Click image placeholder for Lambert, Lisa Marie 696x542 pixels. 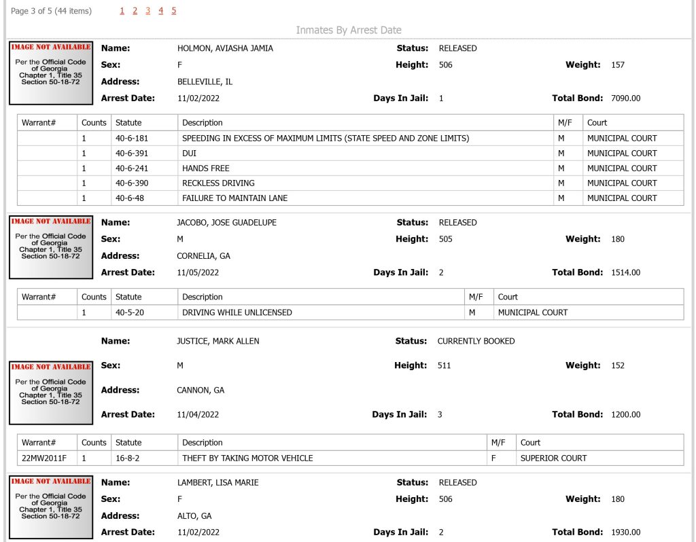[51, 507]
